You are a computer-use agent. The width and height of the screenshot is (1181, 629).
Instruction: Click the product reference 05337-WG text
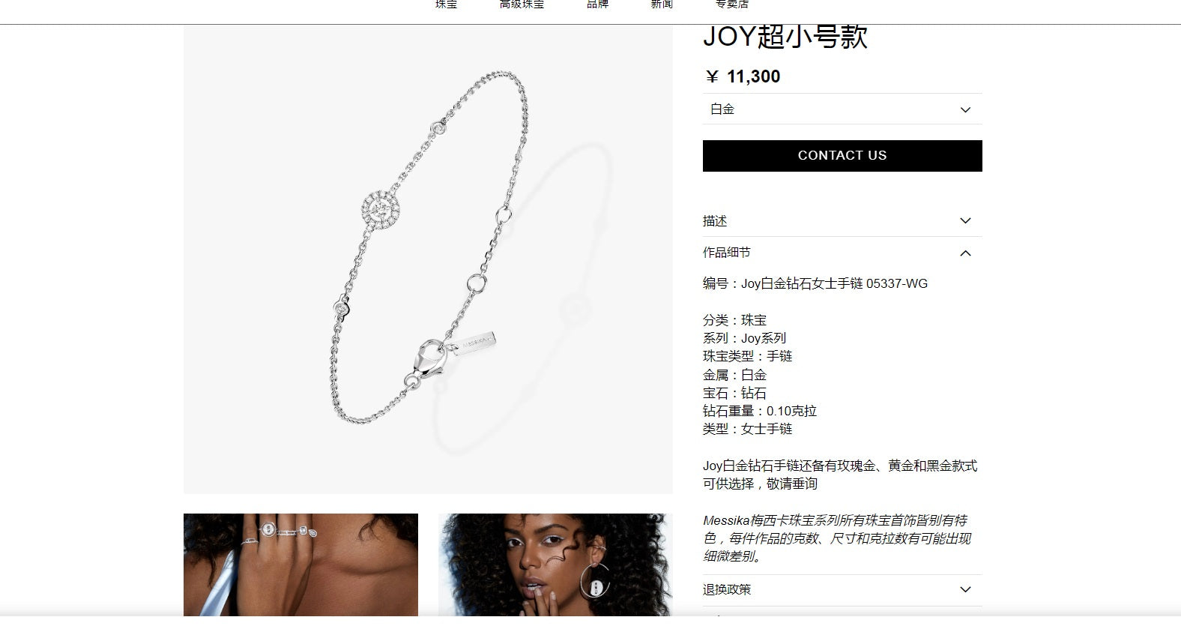pyautogui.click(x=897, y=283)
